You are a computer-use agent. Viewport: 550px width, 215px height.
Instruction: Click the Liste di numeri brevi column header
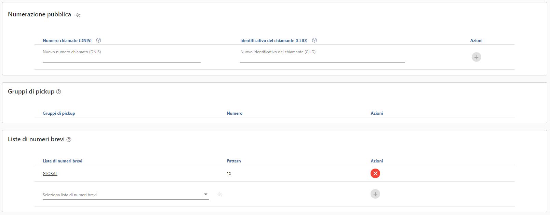(x=63, y=161)
